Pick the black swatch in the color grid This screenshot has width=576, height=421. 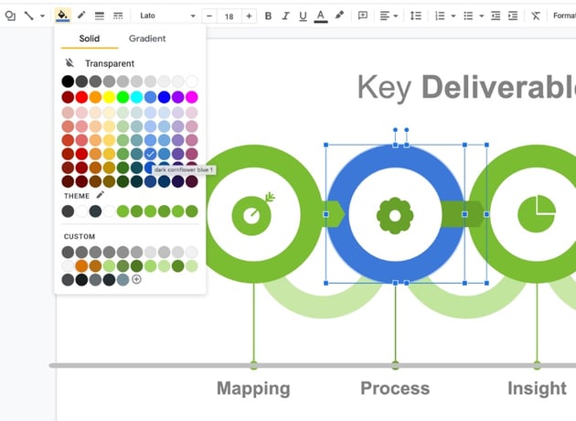(x=68, y=81)
